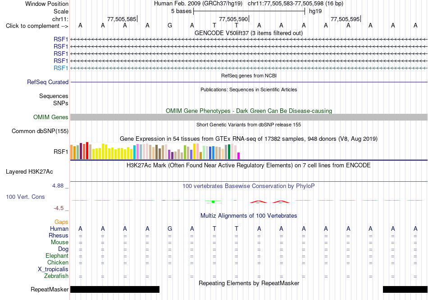Click the -4.5 PhyloP lower value

point(59,208)
